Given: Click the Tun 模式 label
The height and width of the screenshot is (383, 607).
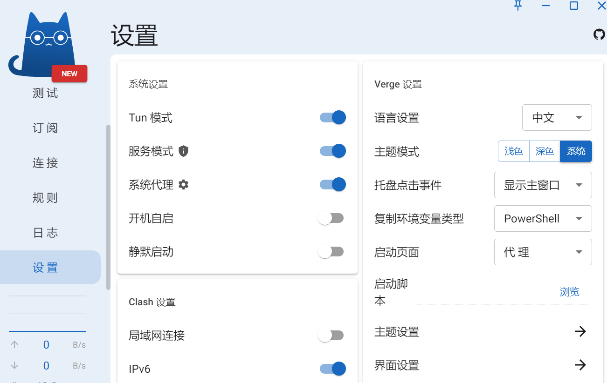Looking at the screenshot, I should point(151,118).
